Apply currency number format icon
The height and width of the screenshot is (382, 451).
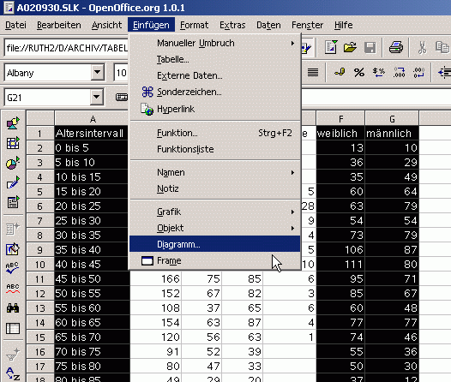coord(340,72)
